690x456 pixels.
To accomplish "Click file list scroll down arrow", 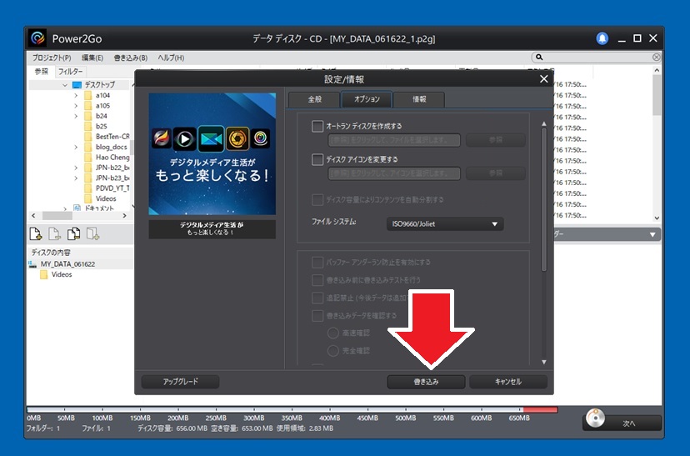I will coord(657,218).
